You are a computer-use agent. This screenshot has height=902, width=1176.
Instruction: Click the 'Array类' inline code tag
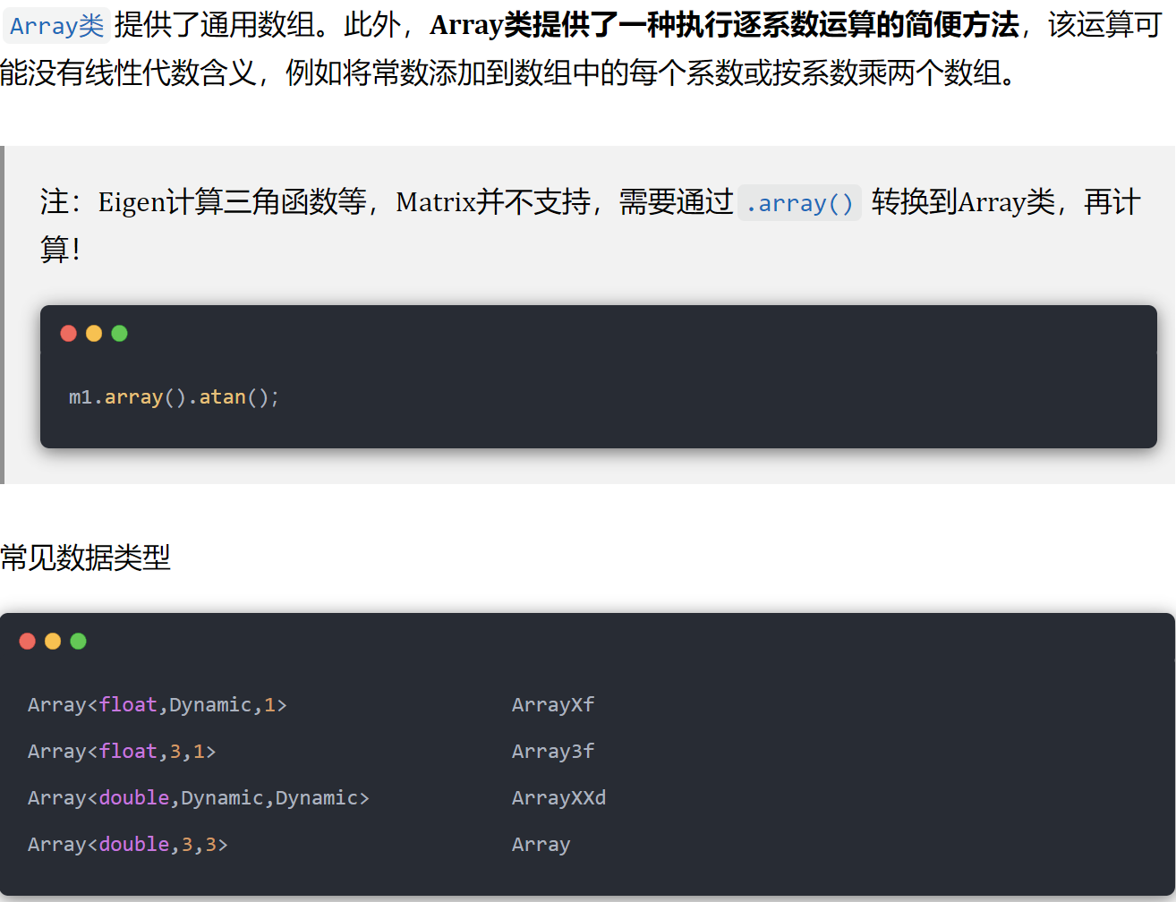coord(56,26)
